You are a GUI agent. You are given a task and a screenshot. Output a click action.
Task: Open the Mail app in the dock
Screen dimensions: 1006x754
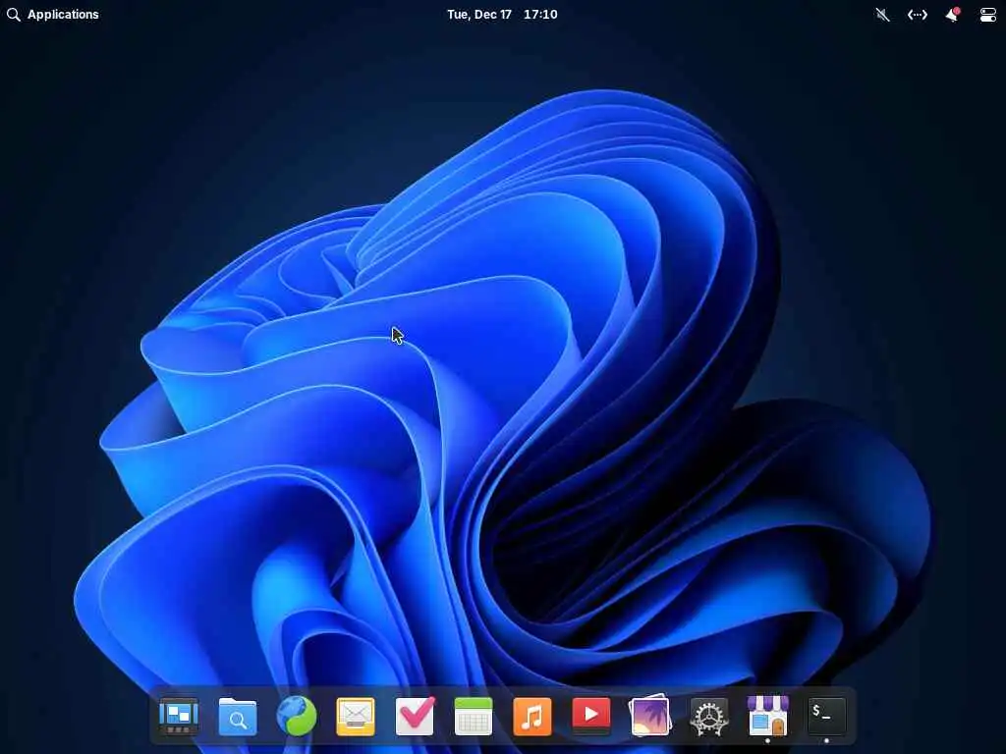point(356,716)
